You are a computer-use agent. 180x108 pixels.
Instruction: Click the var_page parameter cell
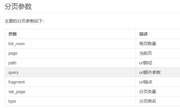pos(70,92)
